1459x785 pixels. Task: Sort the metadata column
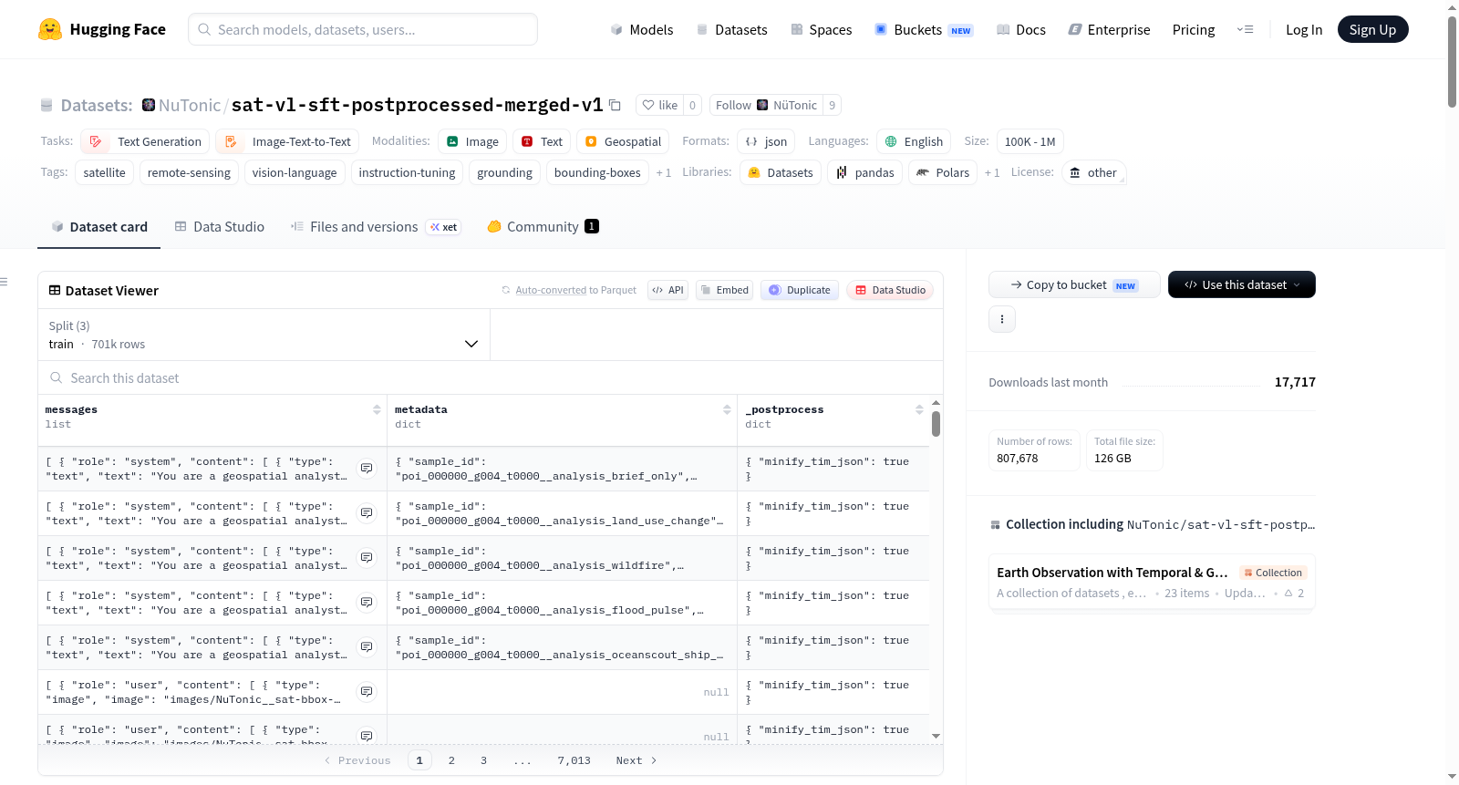coord(727,409)
